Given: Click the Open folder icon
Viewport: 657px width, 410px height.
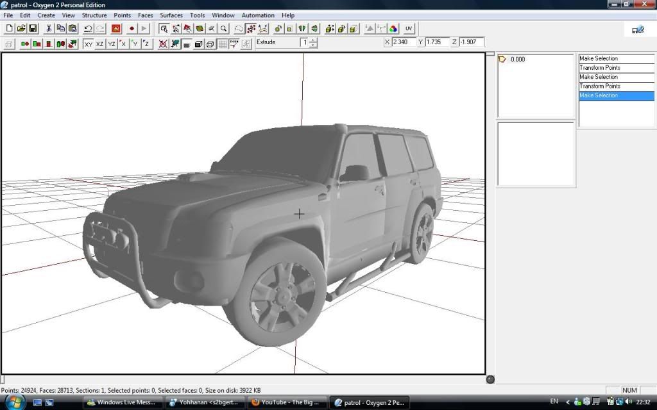Looking at the screenshot, I should (21, 28).
